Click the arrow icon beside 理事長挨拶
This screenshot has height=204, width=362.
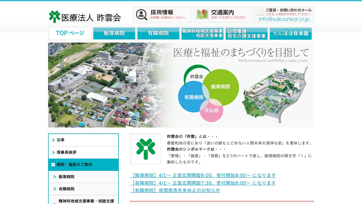(x=53, y=152)
